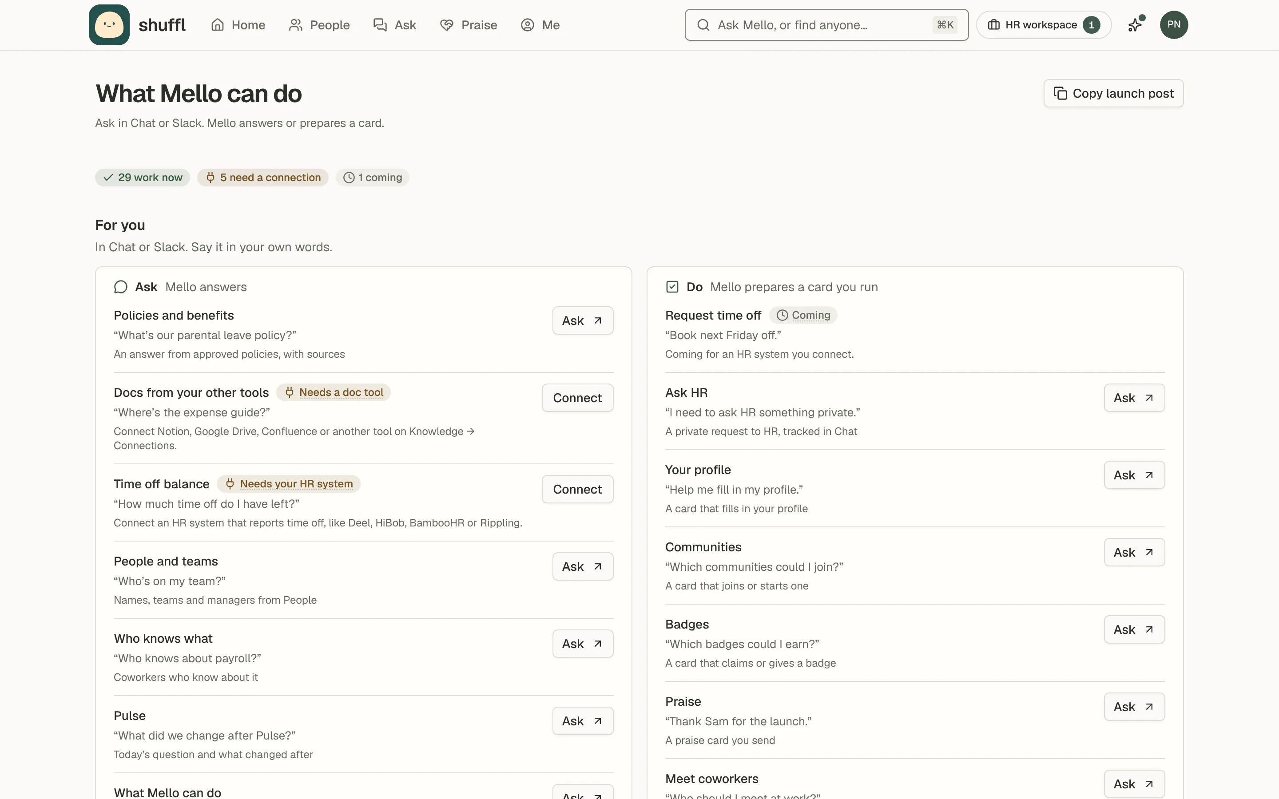This screenshot has width=1279, height=799.
Task: Click "What's our parental leave policy?" example
Action: point(205,336)
